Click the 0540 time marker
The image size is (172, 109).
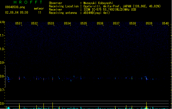click(x=165, y=23)
